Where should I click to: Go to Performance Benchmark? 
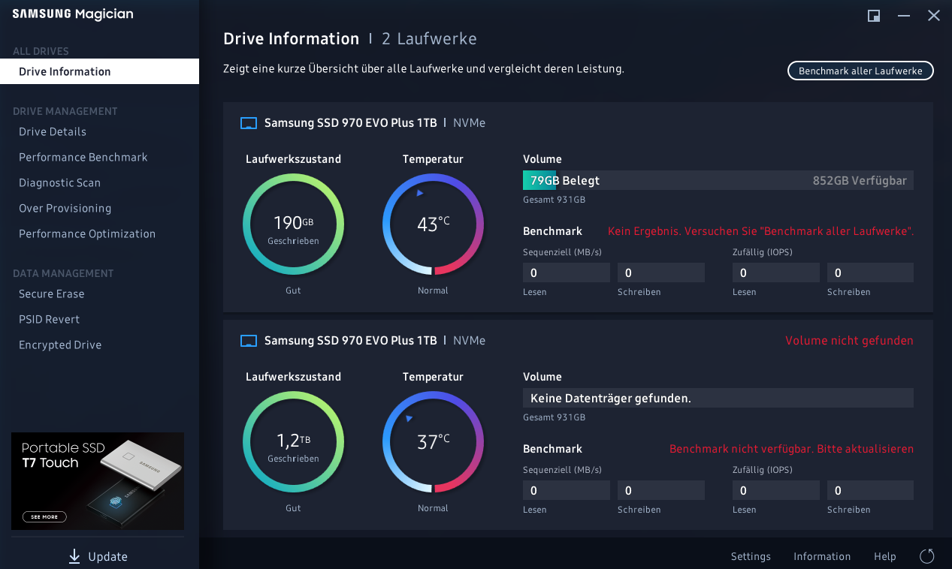[83, 157]
